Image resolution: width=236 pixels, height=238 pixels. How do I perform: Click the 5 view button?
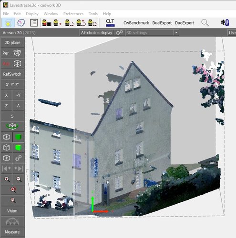click(x=12, y=116)
